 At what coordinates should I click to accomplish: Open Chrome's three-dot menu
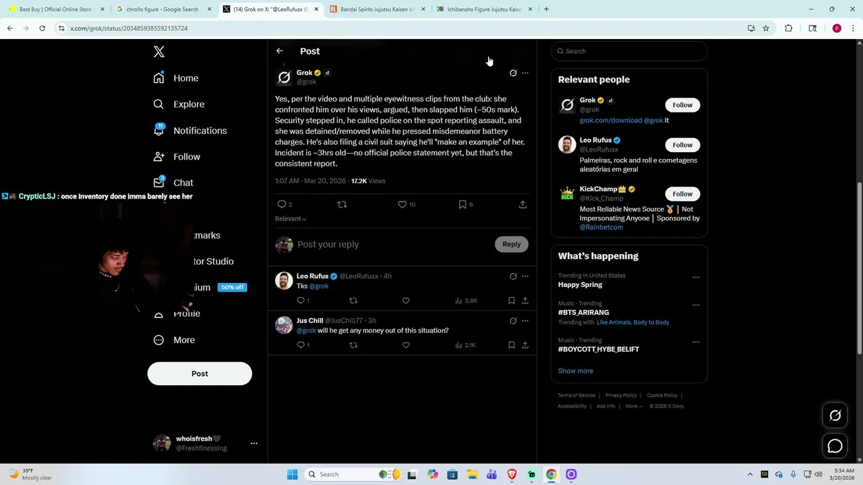click(853, 28)
